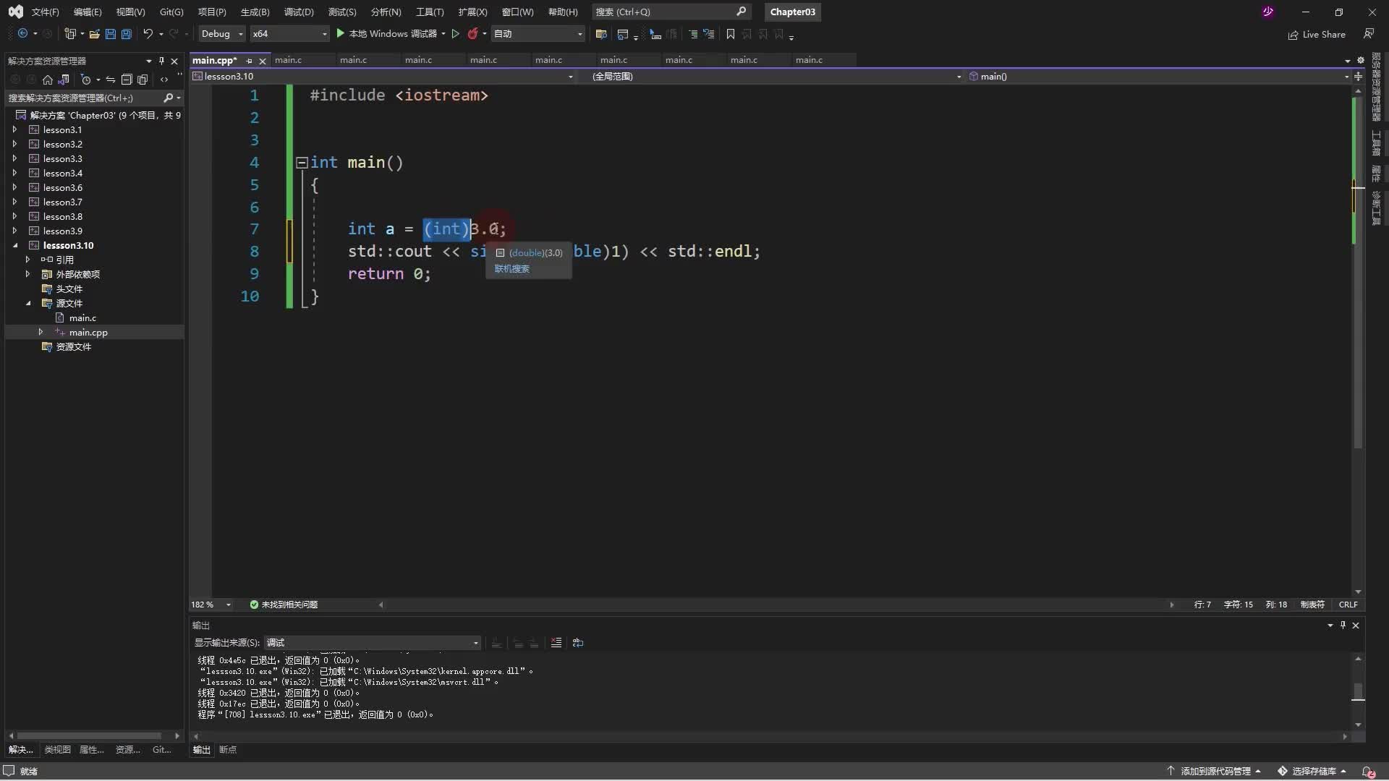Expand the 引用 references node
The height and width of the screenshot is (781, 1389).
click(27, 260)
